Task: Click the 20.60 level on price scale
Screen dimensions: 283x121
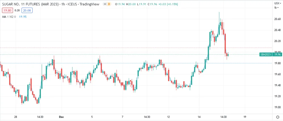Action: 277,19
